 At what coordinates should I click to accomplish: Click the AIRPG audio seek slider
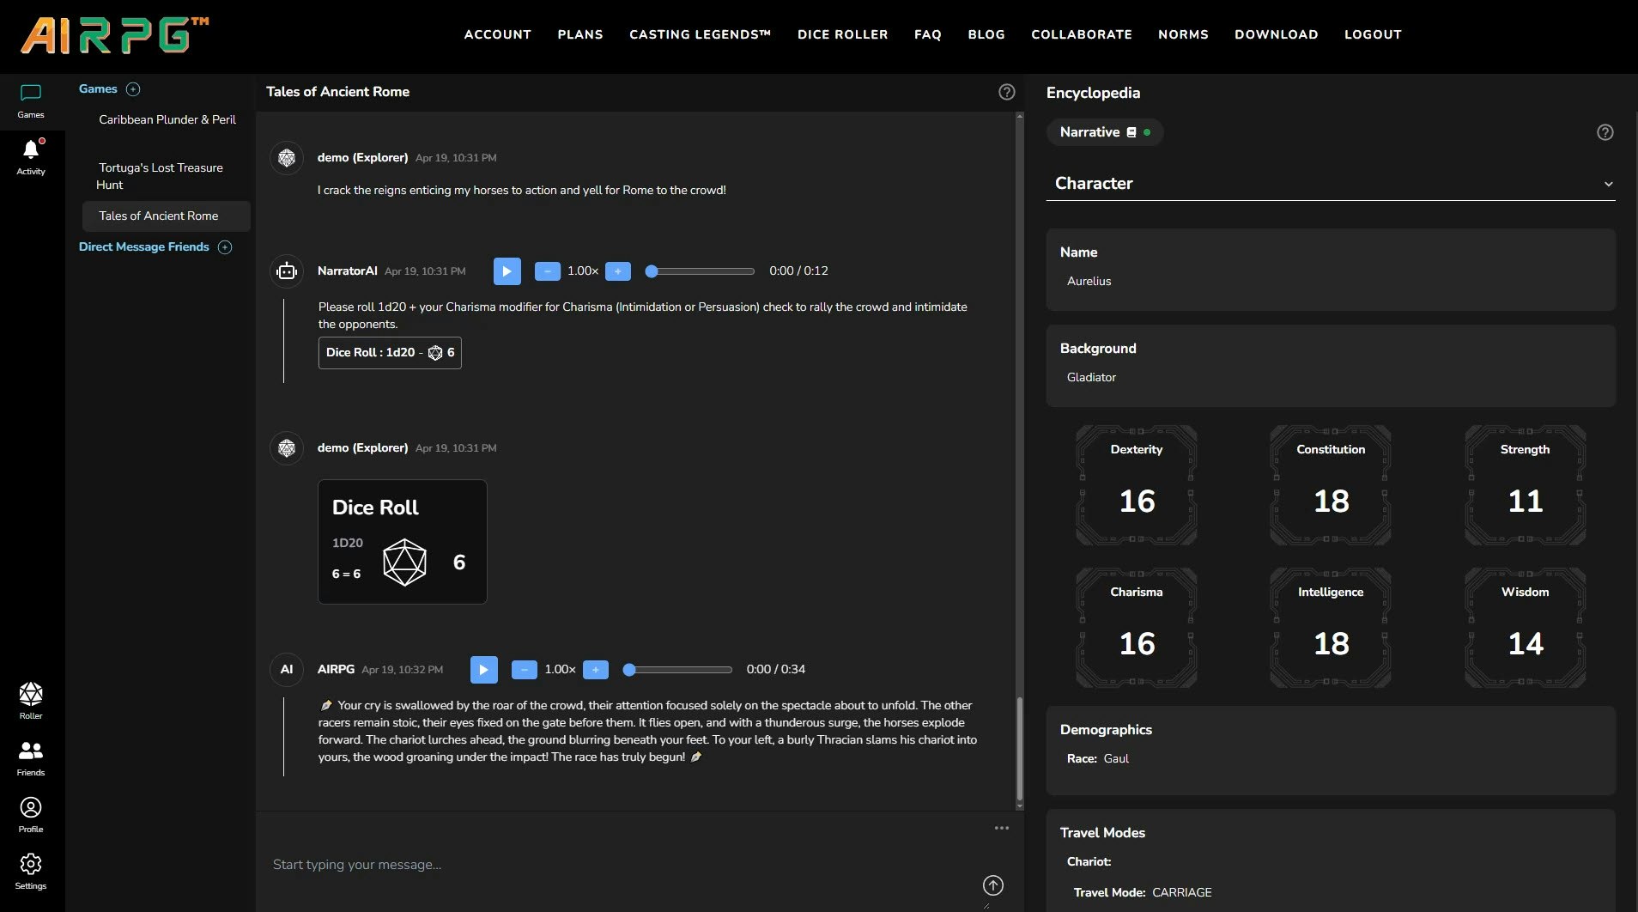tap(677, 670)
